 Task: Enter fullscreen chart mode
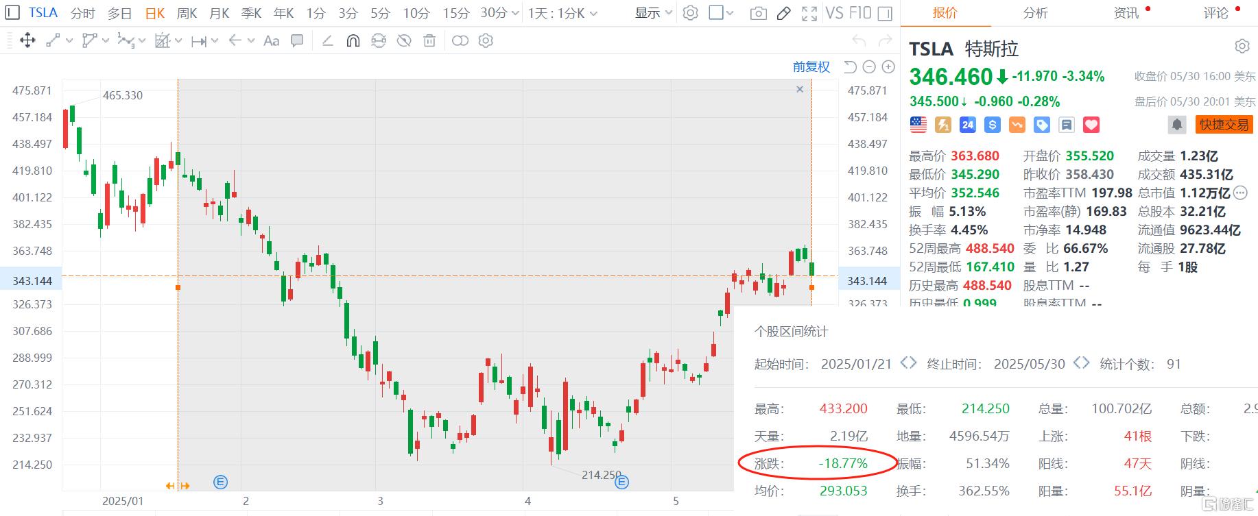pos(809,13)
